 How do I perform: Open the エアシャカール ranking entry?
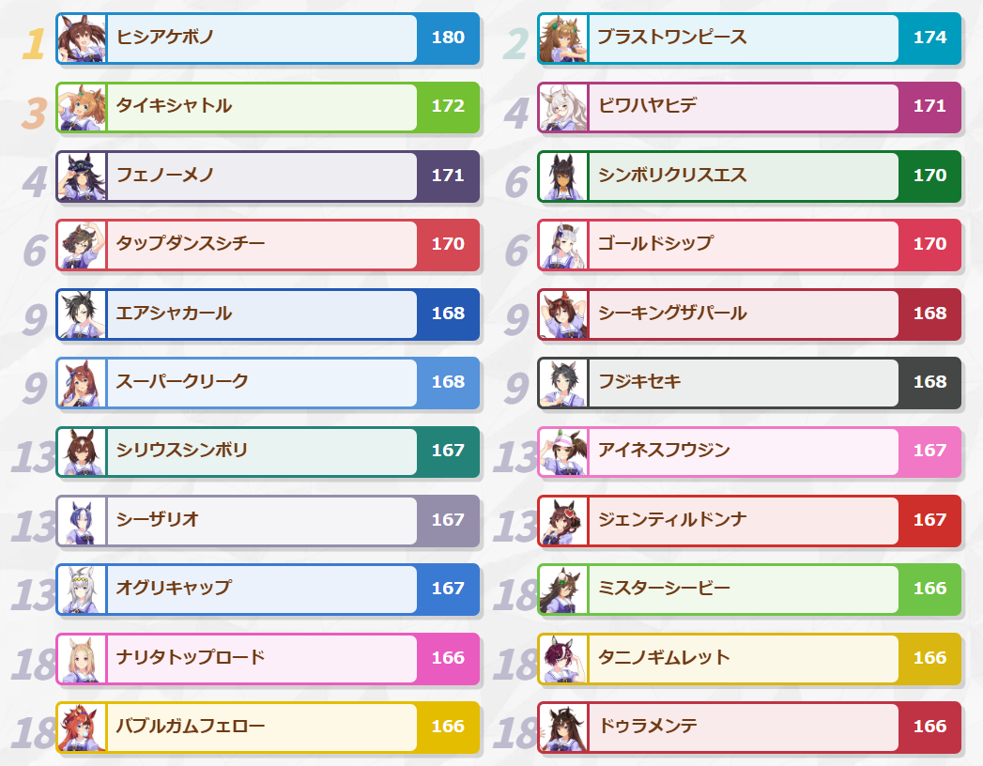[268, 314]
